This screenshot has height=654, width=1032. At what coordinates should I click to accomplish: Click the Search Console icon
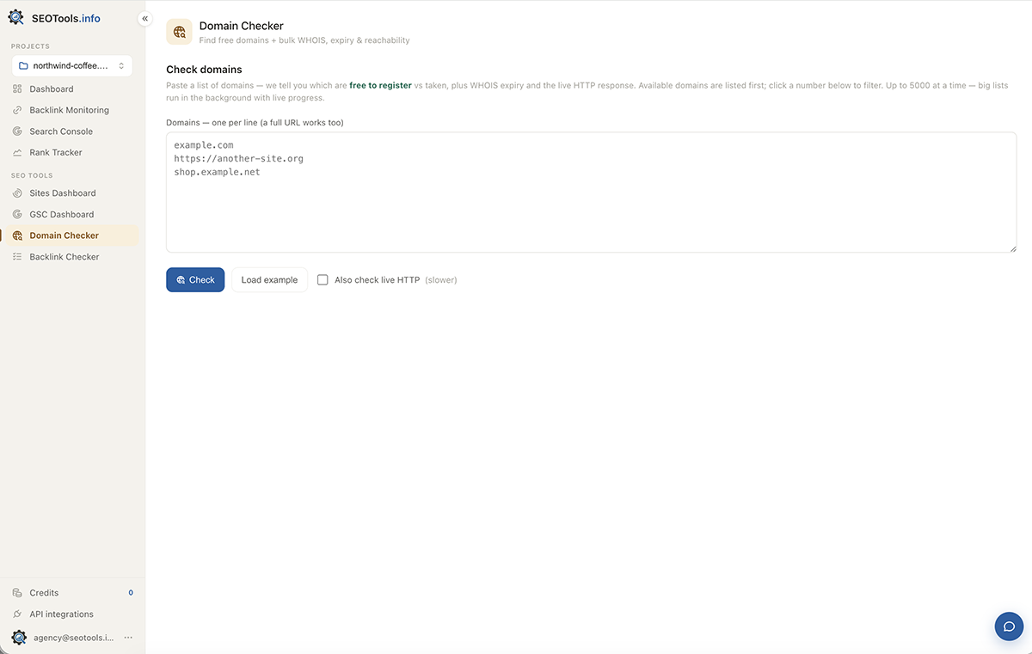(17, 131)
